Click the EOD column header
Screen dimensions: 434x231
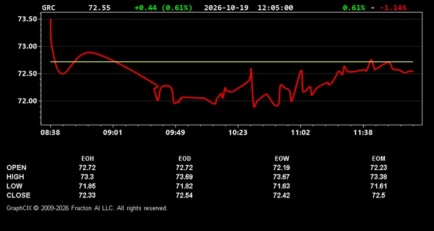pyautogui.click(x=185, y=159)
